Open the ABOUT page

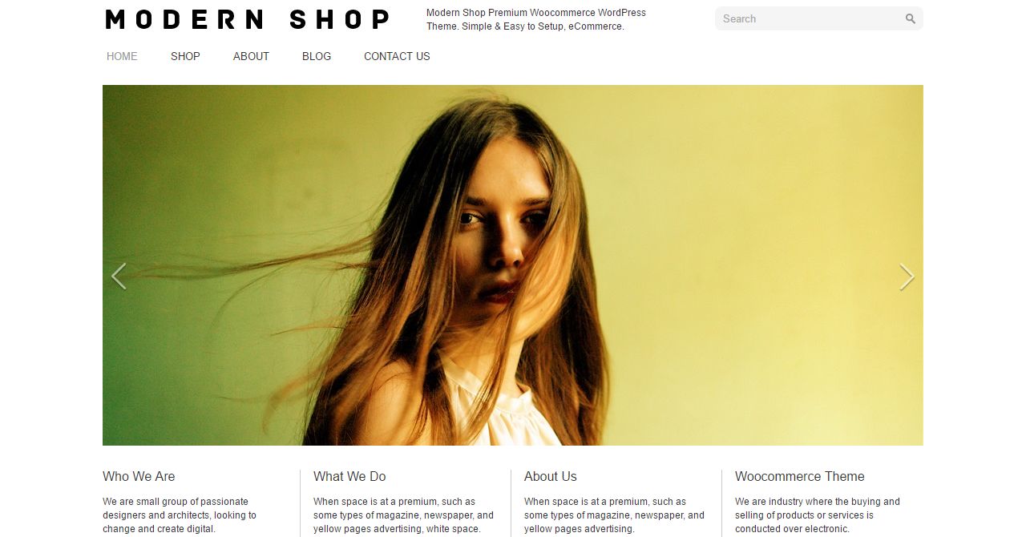251,56
